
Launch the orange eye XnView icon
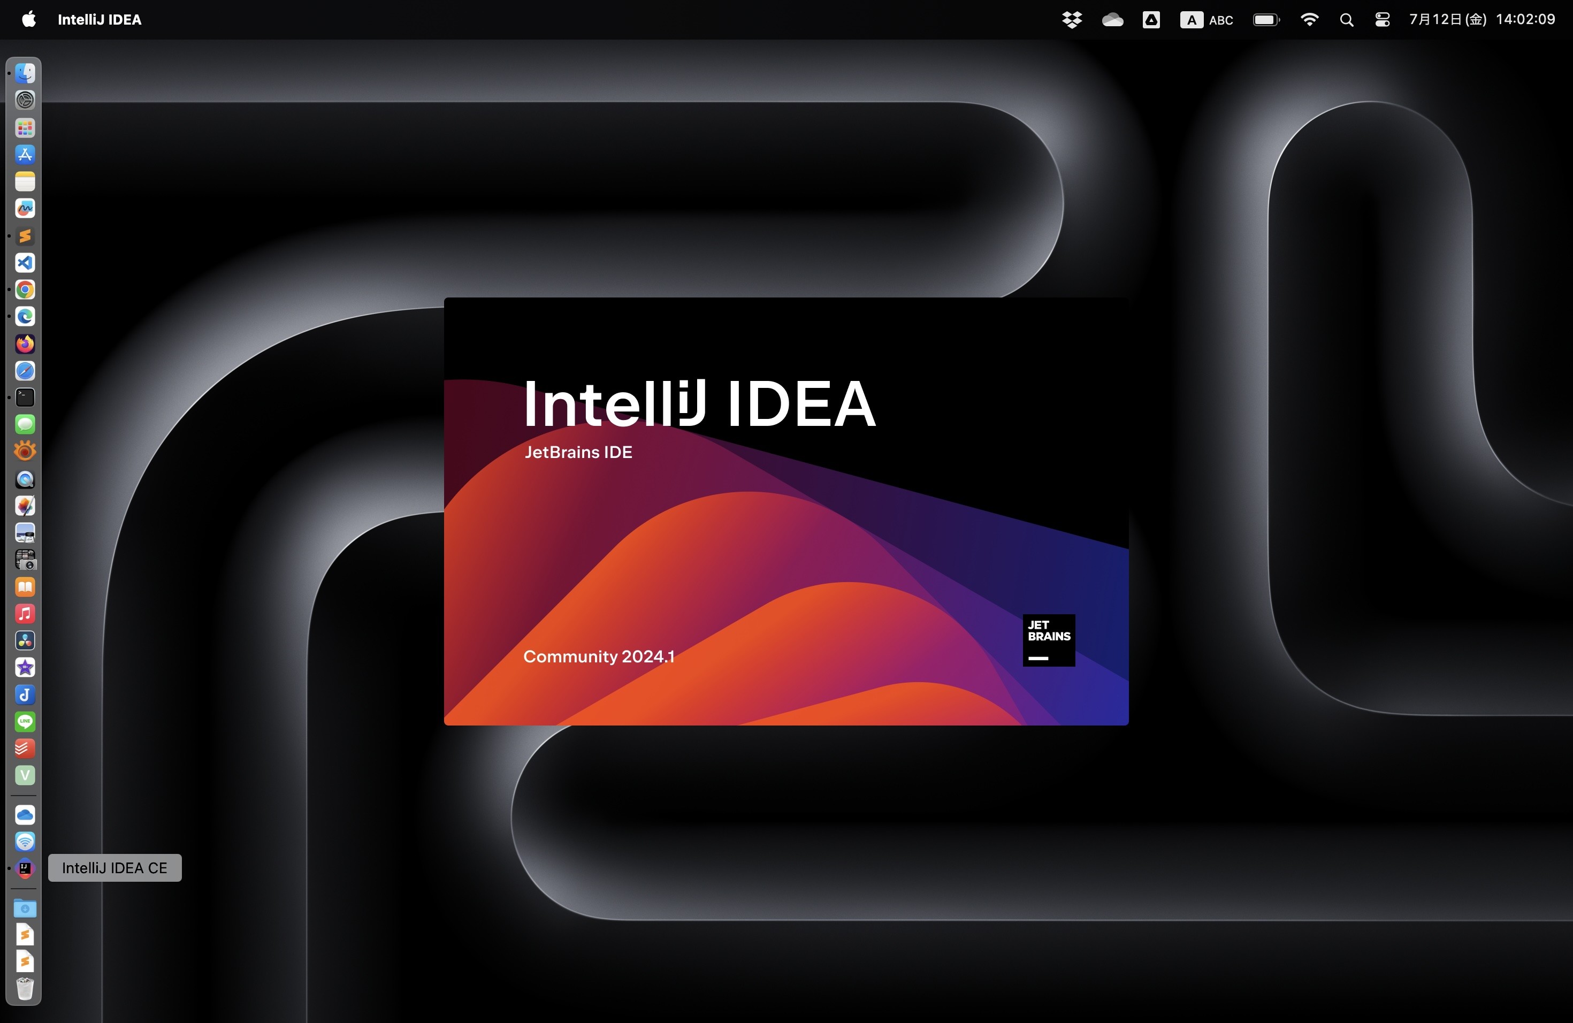pyautogui.click(x=25, y=452)
